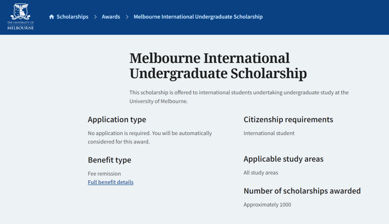Click the home icon in the breadcrumb

click(52, 17)
